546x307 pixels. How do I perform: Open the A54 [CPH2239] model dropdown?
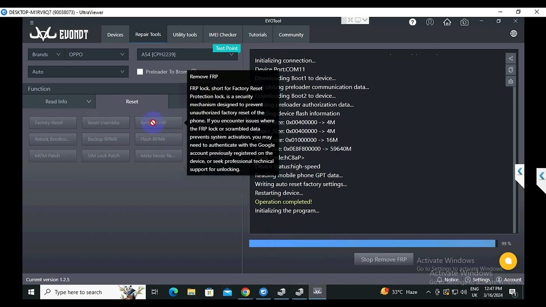click(187, 55)
